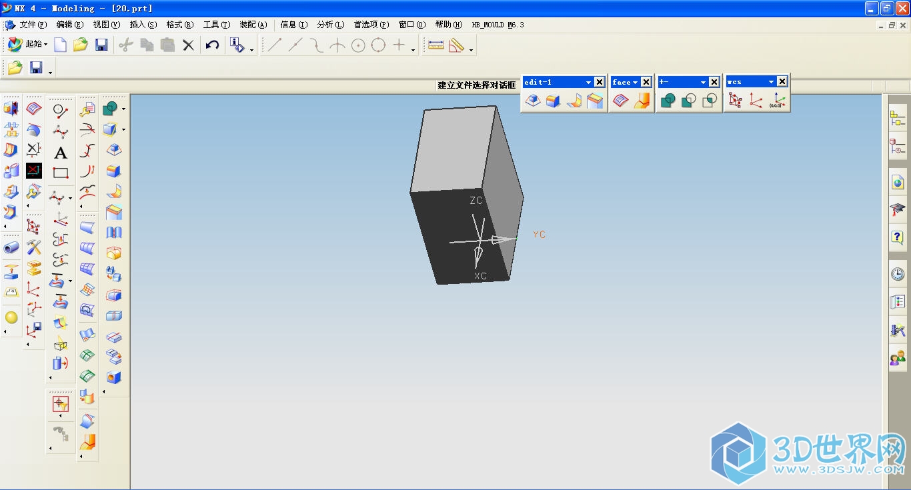Screen dimensions: 911x490
Task: Open the Help question mark sidebar tab
Action: (898, 237)
